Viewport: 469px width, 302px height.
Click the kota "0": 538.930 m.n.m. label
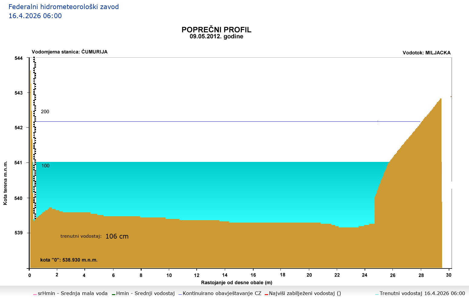(x=69, y=260)
